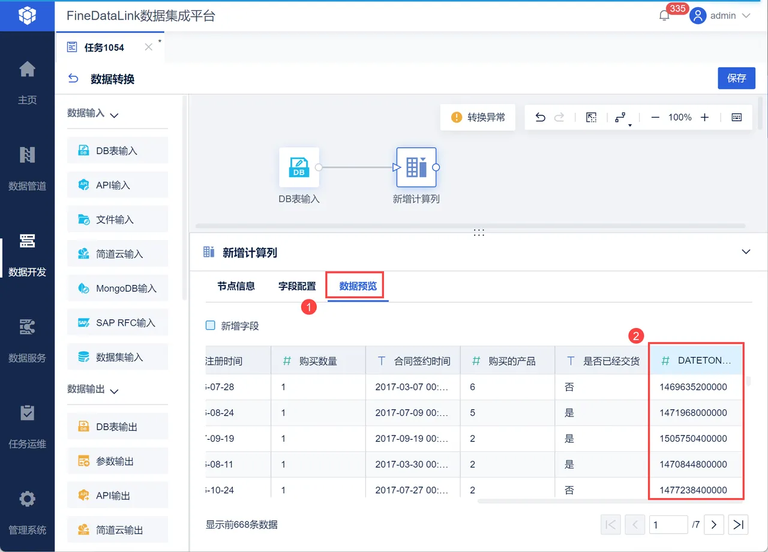Click the cell value 1477238400000
768x552 pixels.
pos(693,490)
